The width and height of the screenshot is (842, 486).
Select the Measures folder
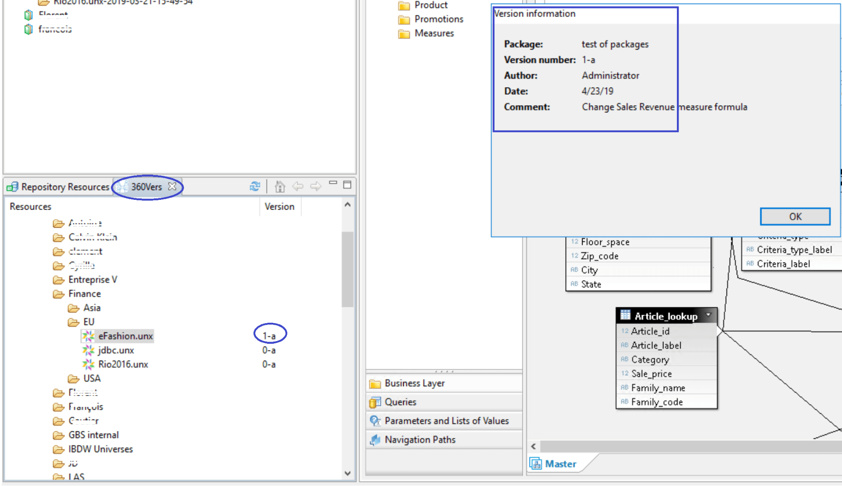click(434, 33)
